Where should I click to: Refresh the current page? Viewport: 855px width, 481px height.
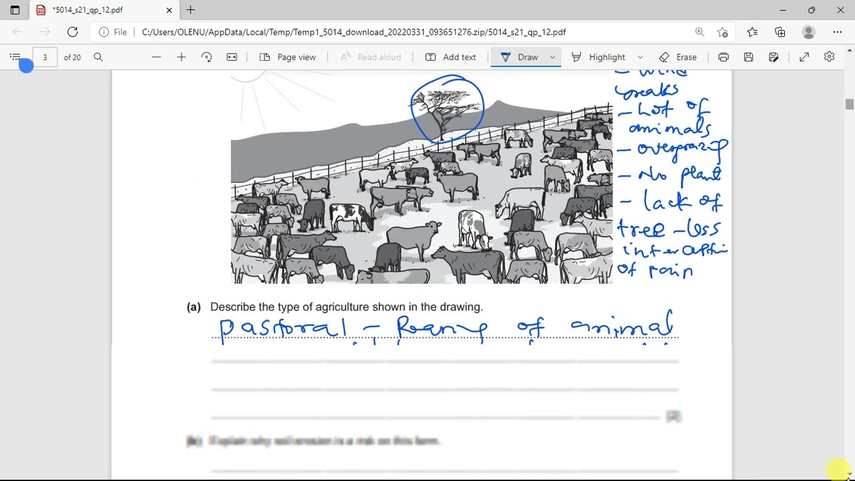click(72, 32)
